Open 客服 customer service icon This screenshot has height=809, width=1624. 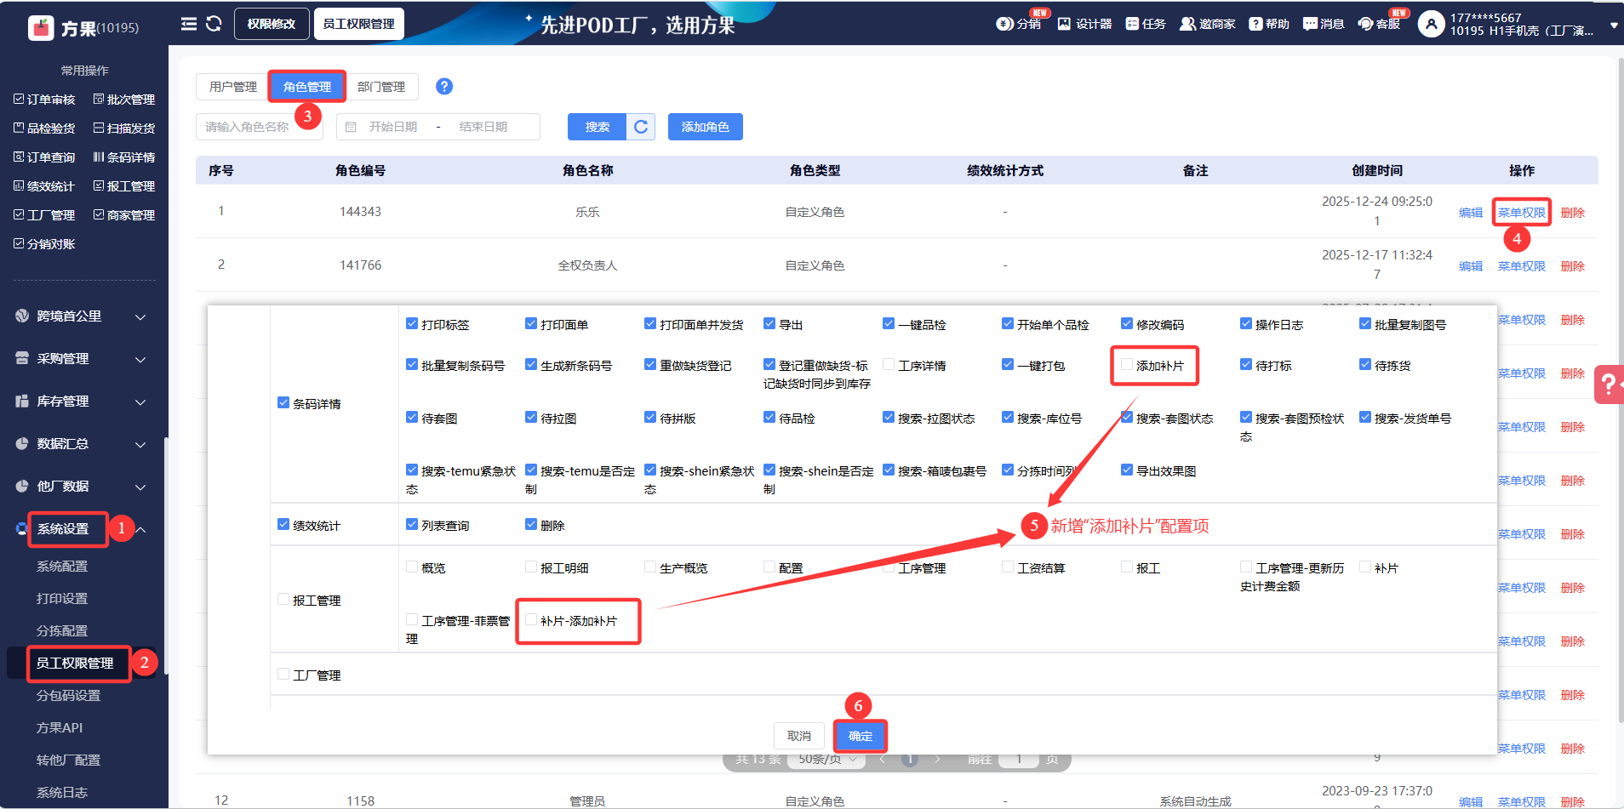tap(1365, 24)
